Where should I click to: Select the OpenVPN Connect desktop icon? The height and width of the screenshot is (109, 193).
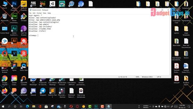tap(24, 80)
